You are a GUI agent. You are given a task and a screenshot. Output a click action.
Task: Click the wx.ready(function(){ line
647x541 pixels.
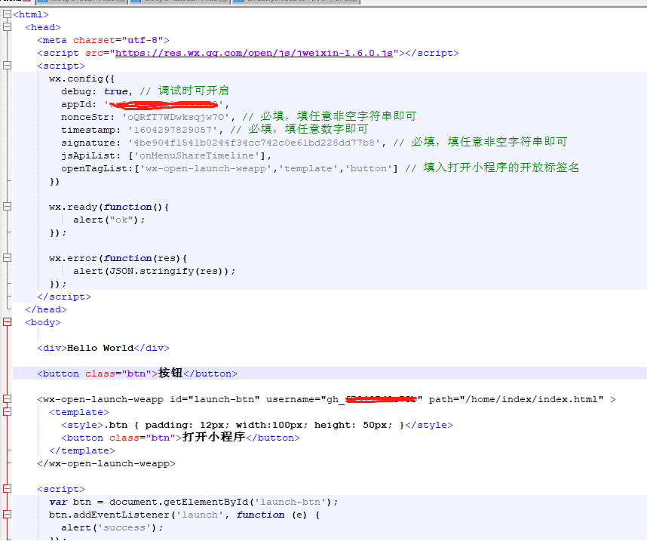tap(109, 207)
